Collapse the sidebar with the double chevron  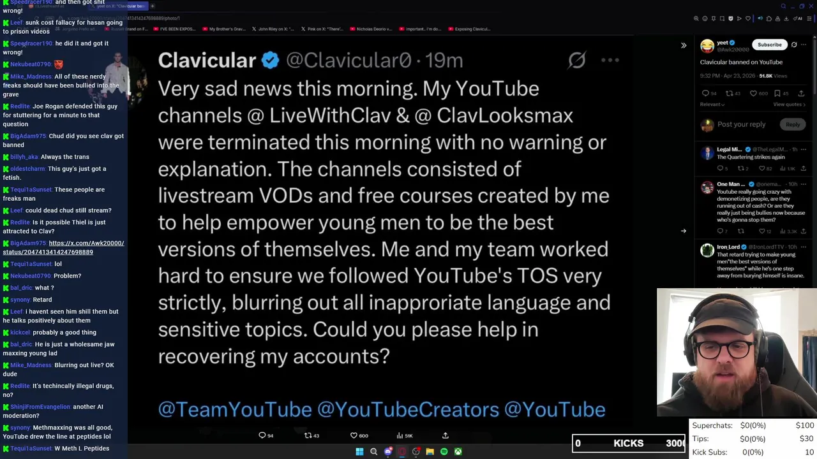[684, 45]
